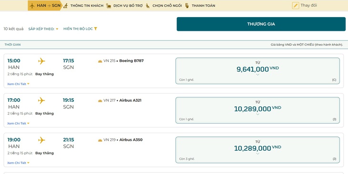
Task: Click the lotus logo next to VN 215
Action: [100, 61]
